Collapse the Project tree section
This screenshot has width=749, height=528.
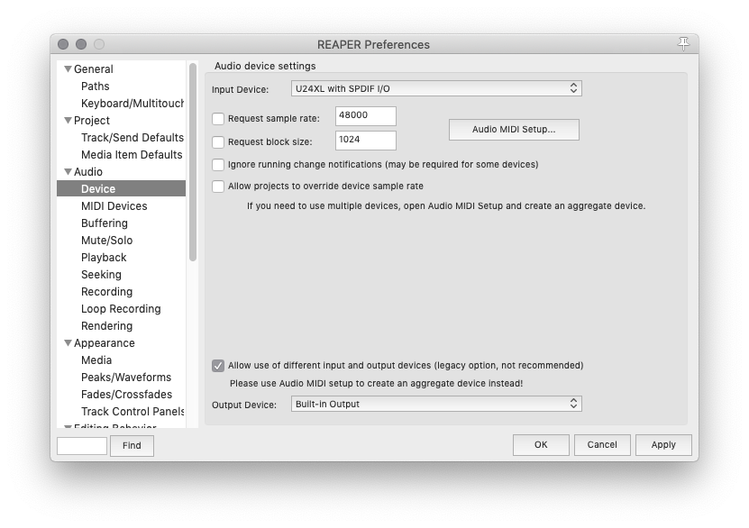(x=68, y=121)
